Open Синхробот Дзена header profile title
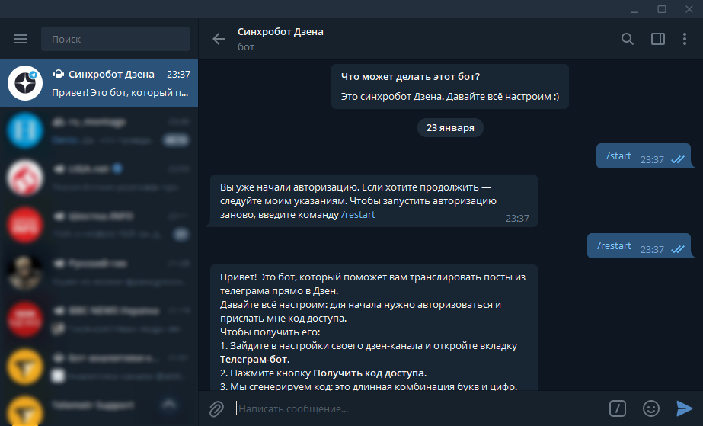703x426 pixels. [280, 32]
